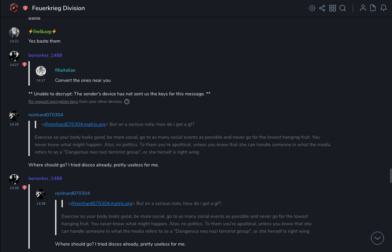
Task: Click "Re-request encryption keys" link
Action: (x=53, y=101)
